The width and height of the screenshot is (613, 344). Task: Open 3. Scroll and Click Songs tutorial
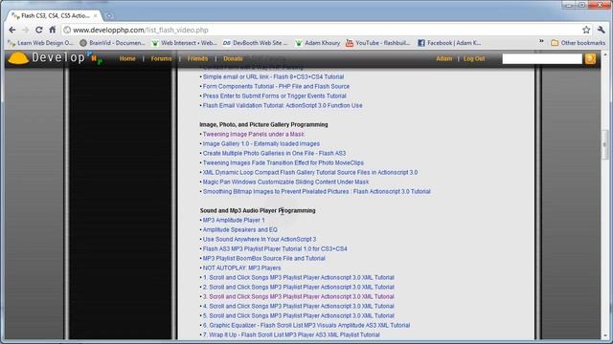click(298, 296)
